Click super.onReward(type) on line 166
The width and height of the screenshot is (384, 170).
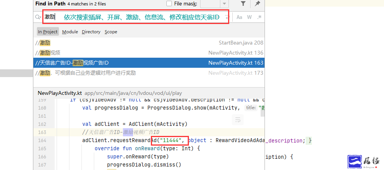[x=138, y=156]
